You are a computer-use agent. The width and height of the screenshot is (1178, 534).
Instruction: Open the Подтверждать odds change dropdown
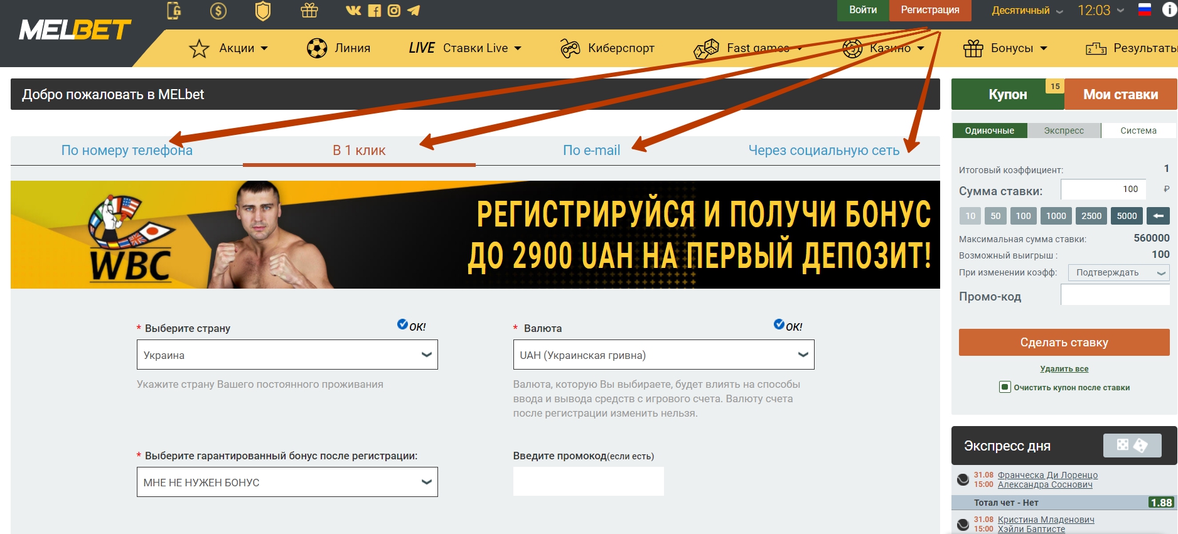[x=1119, y=272]
